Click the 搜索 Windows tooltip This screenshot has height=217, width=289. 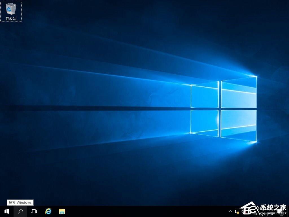click(20, 203)
